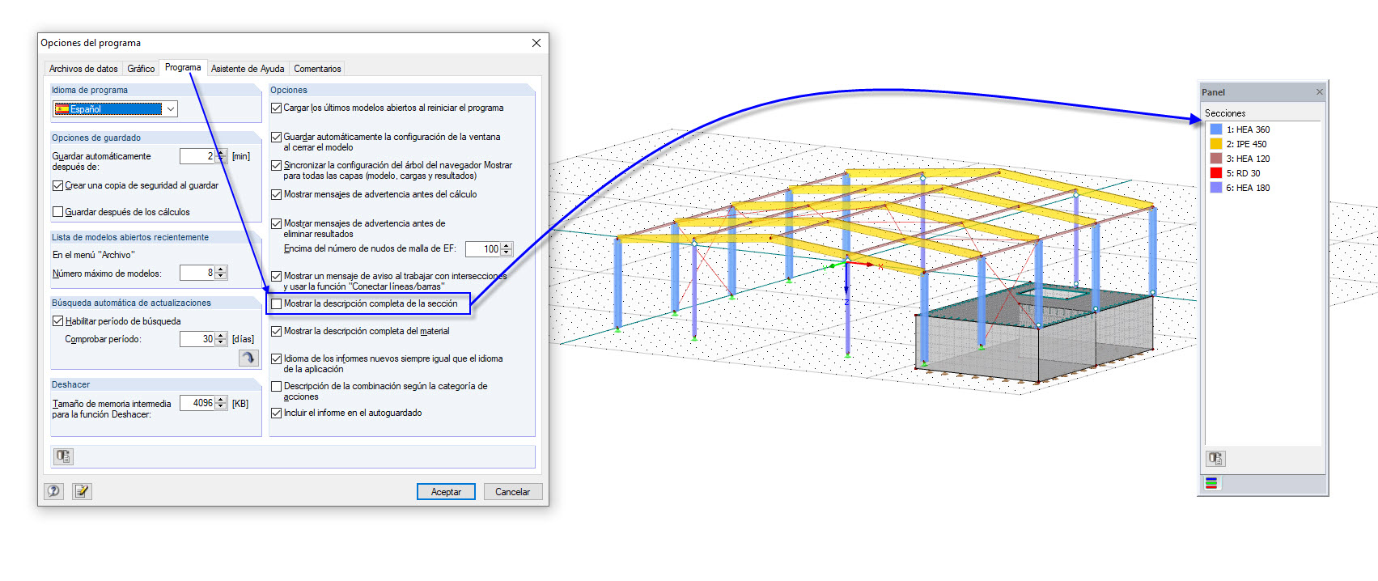Adjust the nudos de malla de EF spinner
1378x581 pixels.
[507, 249]
